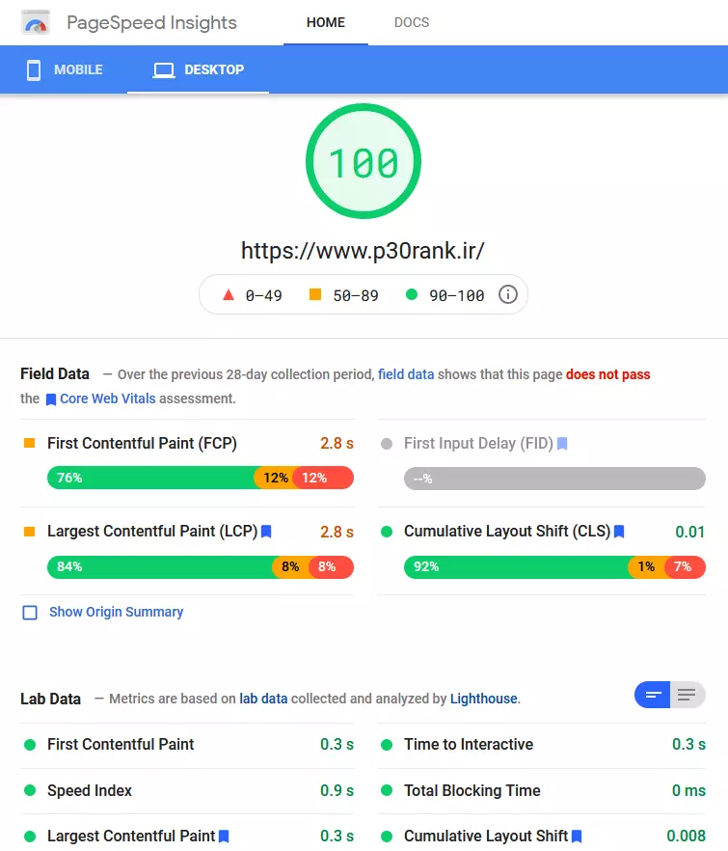Click the Lab Data heading

click(x=50, y=699)
